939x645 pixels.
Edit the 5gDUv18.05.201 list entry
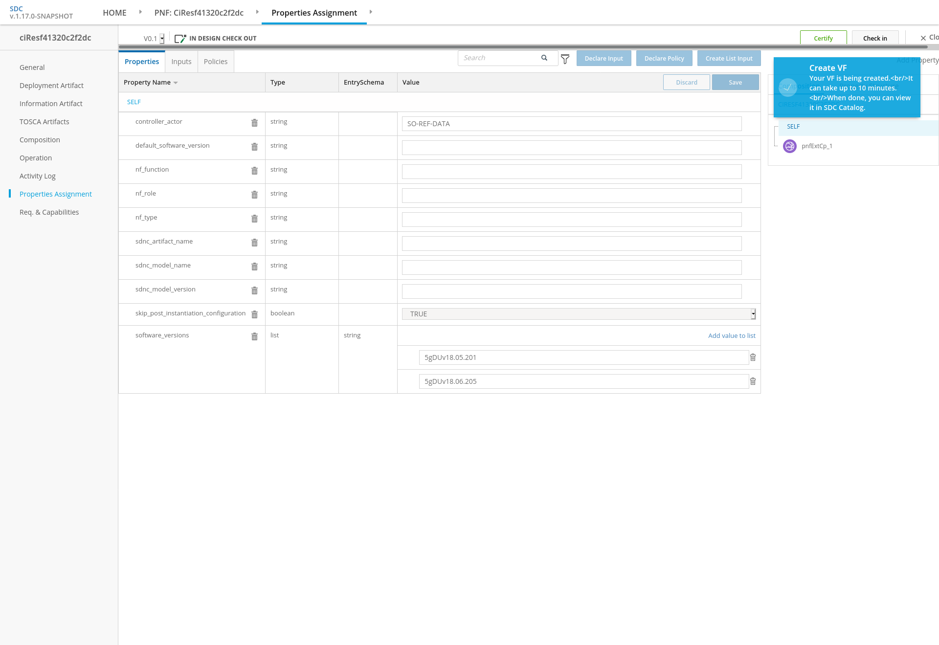584,357
